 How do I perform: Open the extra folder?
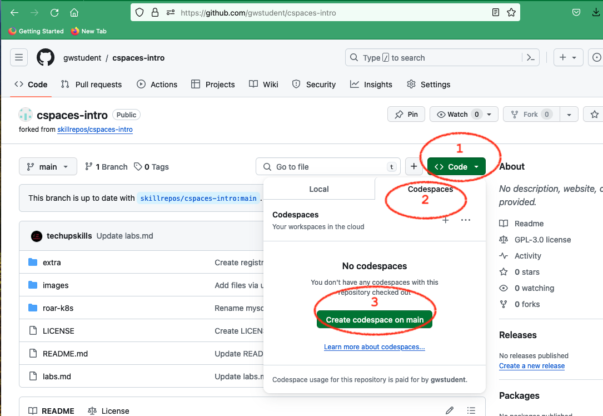pyautogui.click(x=52, y=263)
